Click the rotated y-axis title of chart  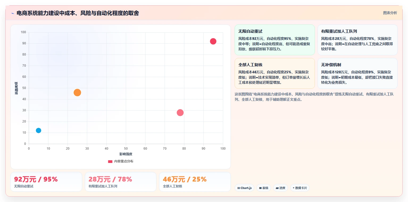[x=16, y=88]
